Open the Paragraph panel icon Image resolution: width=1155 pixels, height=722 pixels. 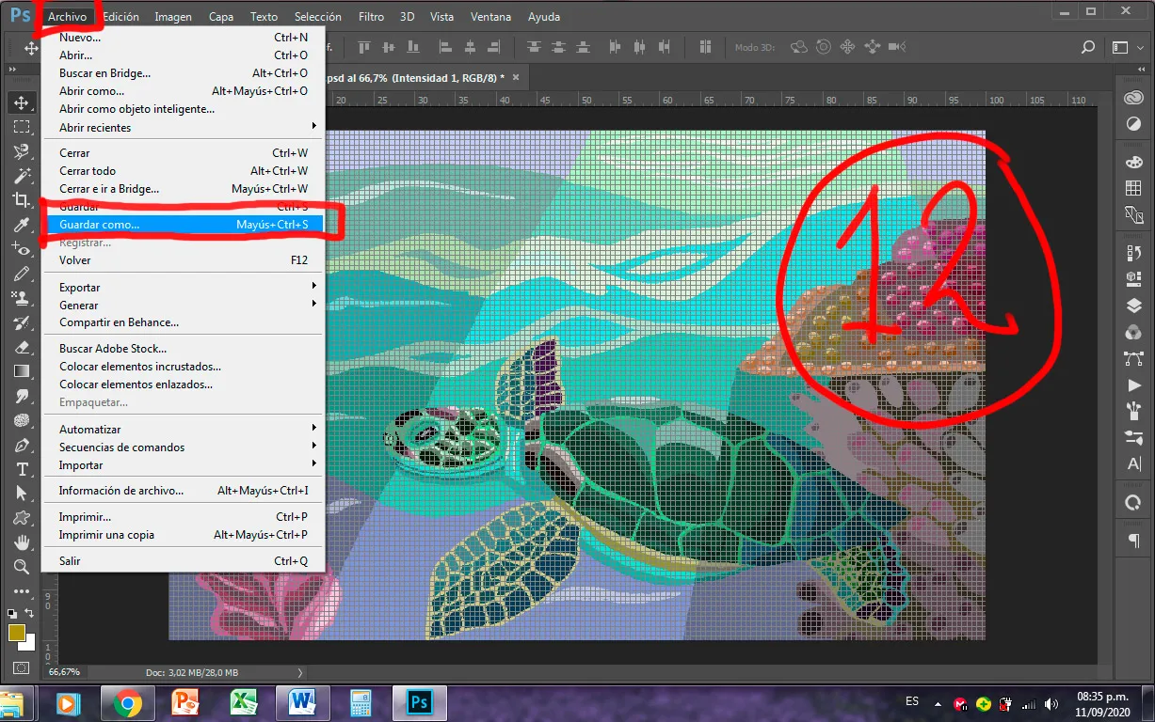tap(1133, 541)
